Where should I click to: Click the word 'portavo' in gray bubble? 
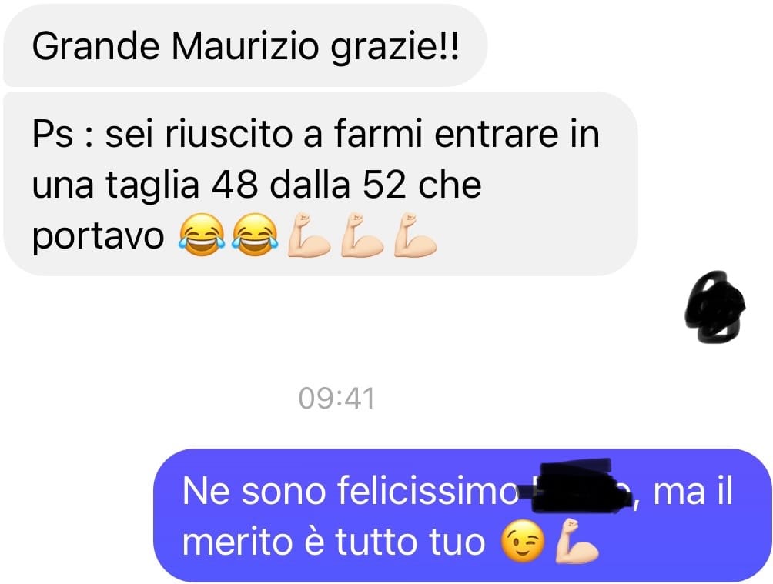pyautogui.click(x=98, y=235)
